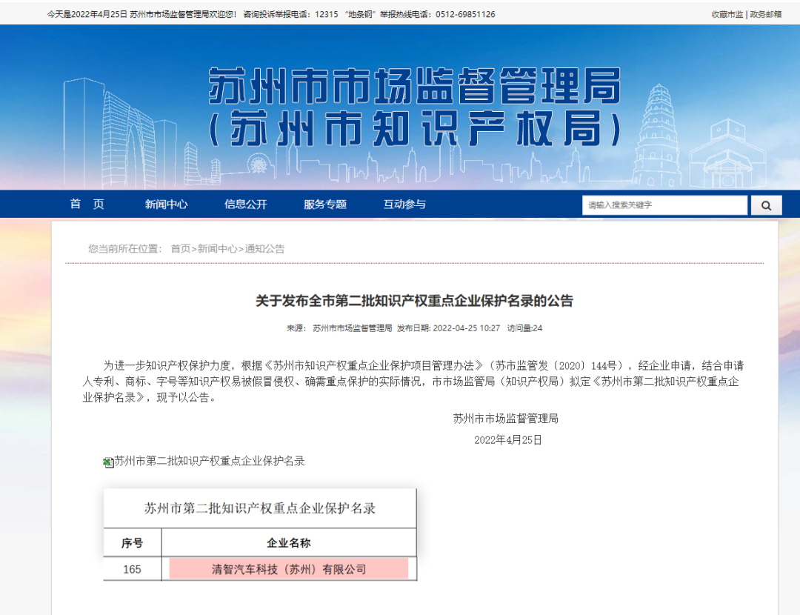The image size is (800, 615).
Task: Click the table title 苏州市第二批知识产权重点企业保护名录
Action: (260, 508)
